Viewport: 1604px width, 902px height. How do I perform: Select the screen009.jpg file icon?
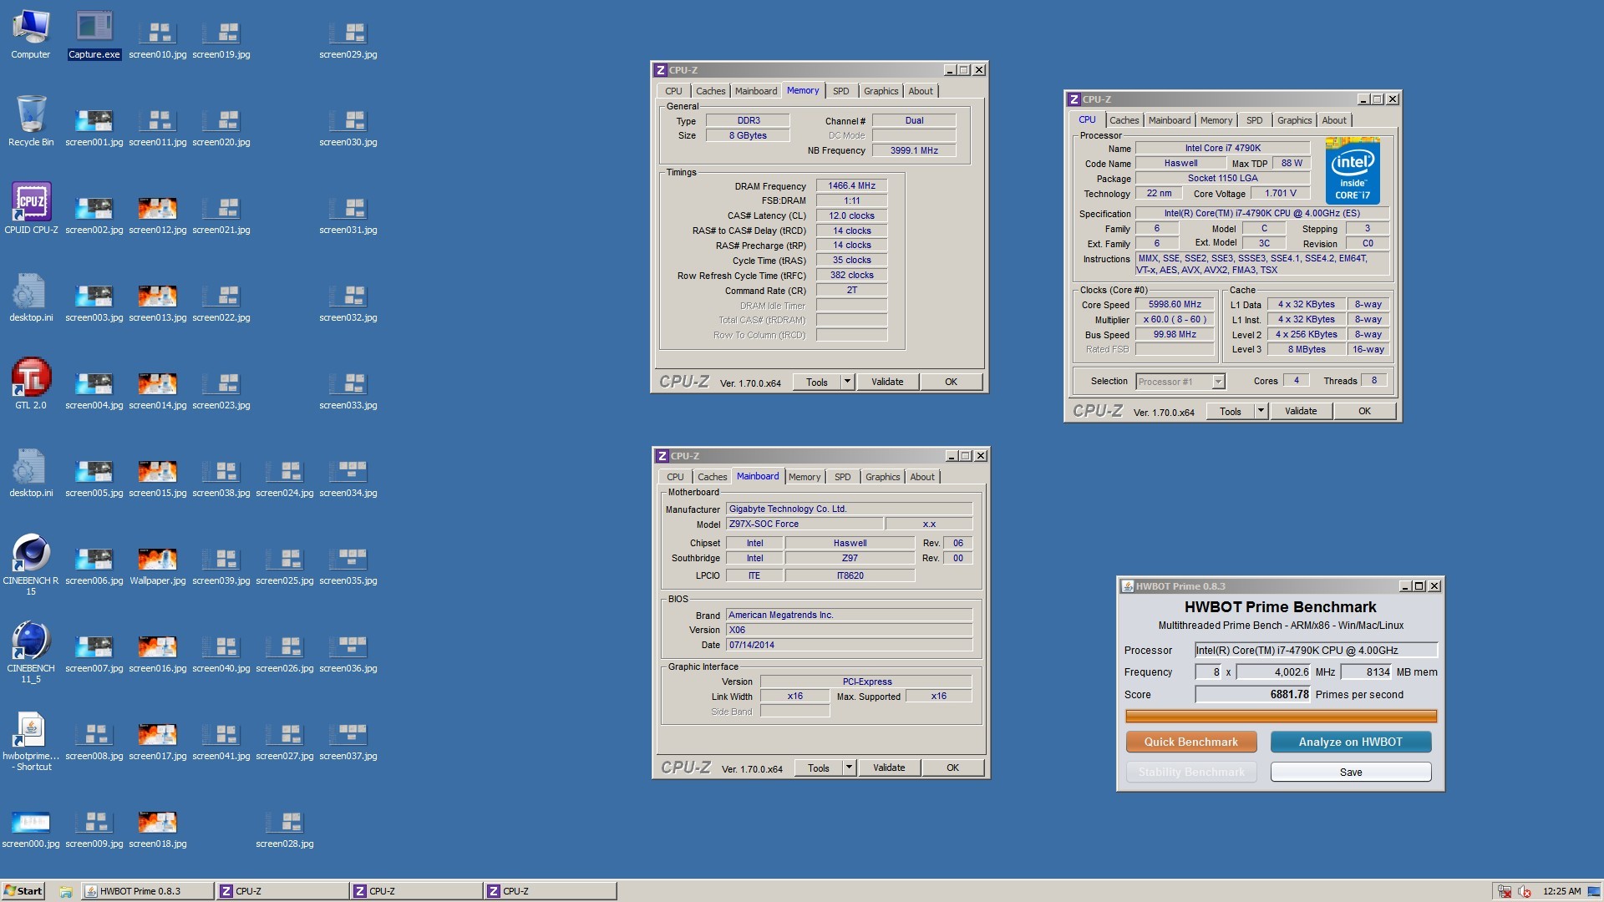click(x=94, y=829)
